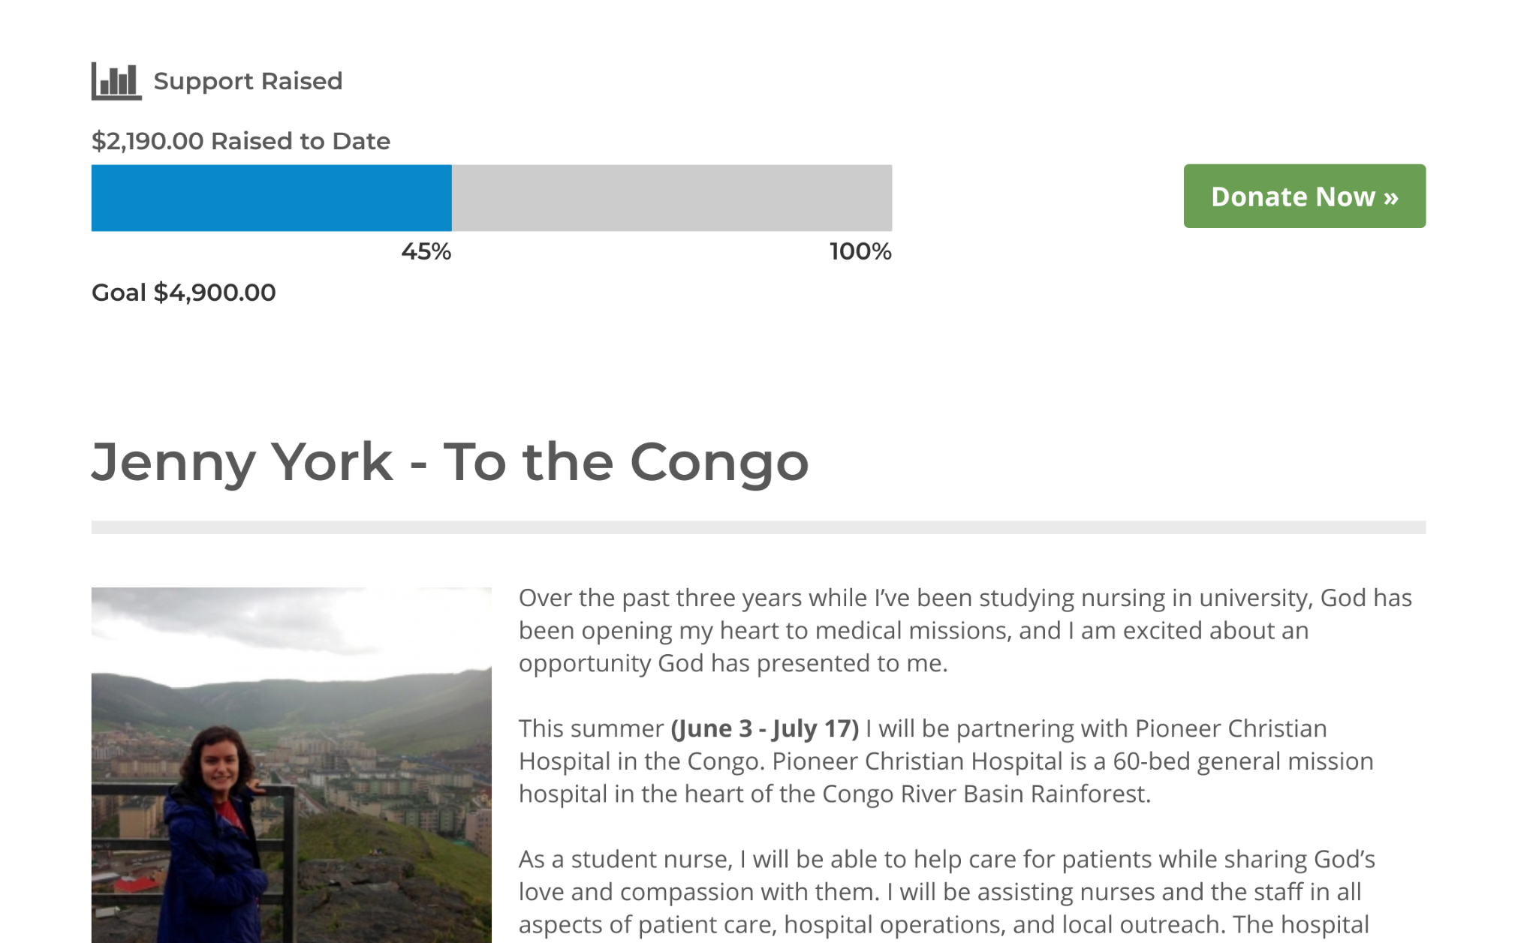Click the phrase "opportunity God has presented to me"
1536x943 pixels.
[732, 664]
